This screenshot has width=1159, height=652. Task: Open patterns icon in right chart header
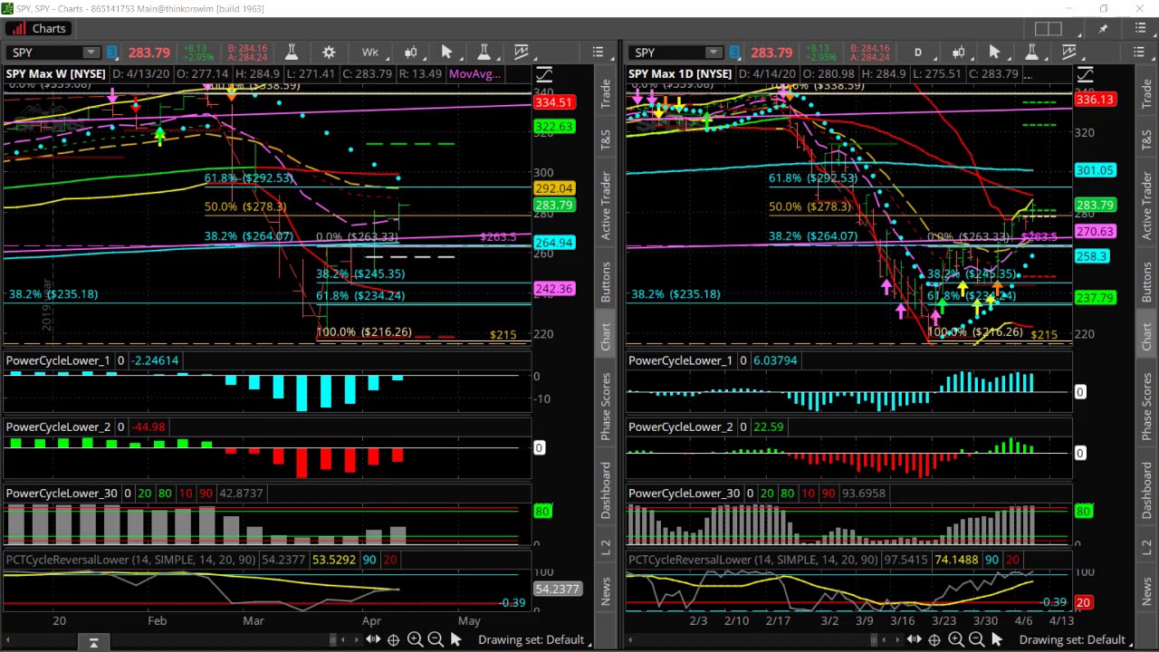1068,53
